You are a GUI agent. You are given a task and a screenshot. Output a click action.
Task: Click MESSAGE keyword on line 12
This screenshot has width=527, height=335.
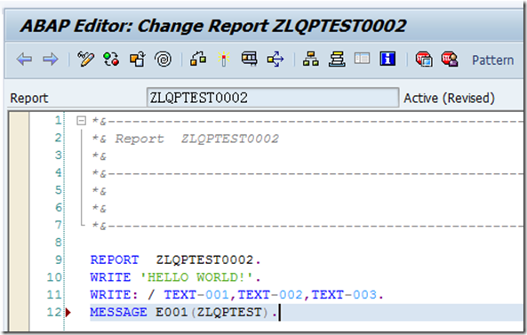[x=118, y=312]
